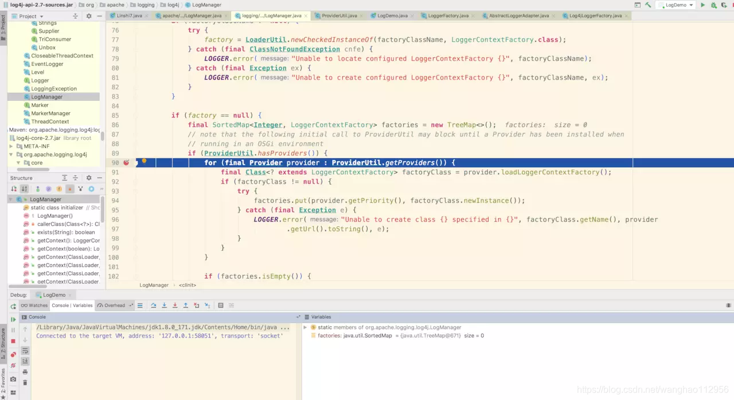Click the Step Into debugger icon
Viewport: 734px width, 400px height.
(165, 305)
